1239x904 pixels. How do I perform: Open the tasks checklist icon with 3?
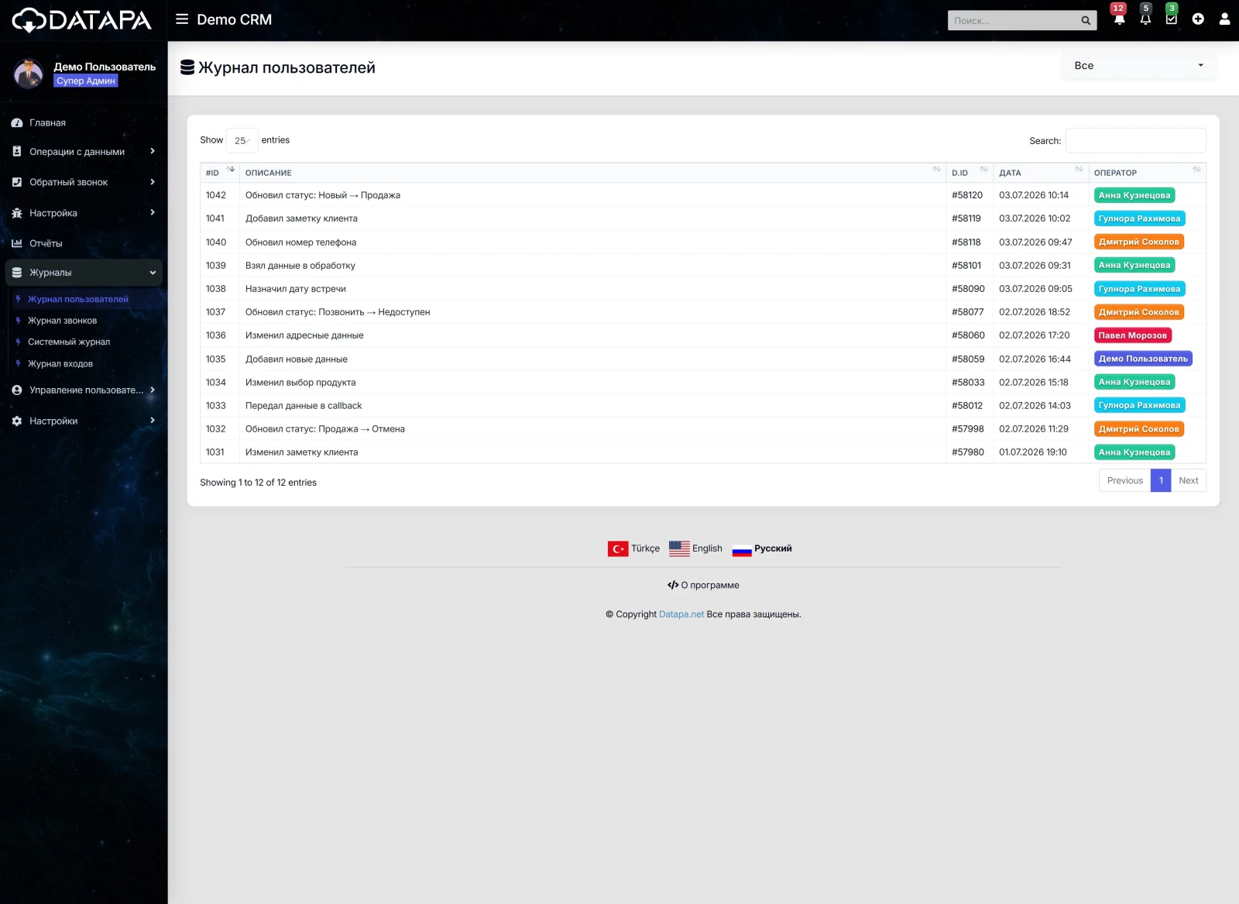pos(1172,19)
